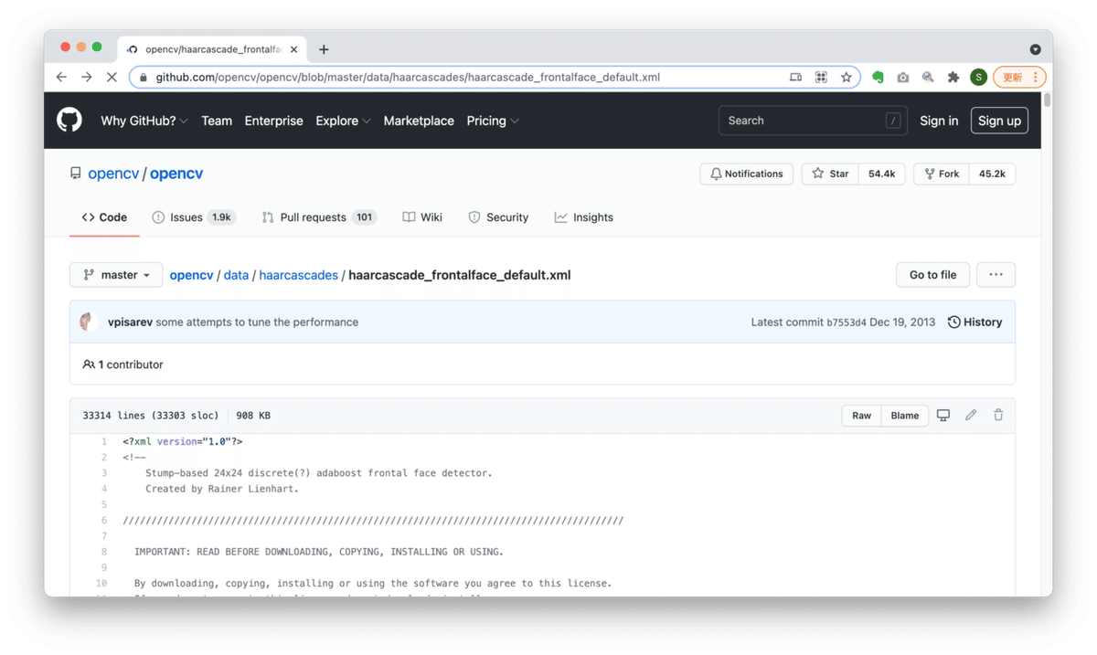Expand the Pricing menu
This screenshot has width=1097, height=655.
[493, 121]
